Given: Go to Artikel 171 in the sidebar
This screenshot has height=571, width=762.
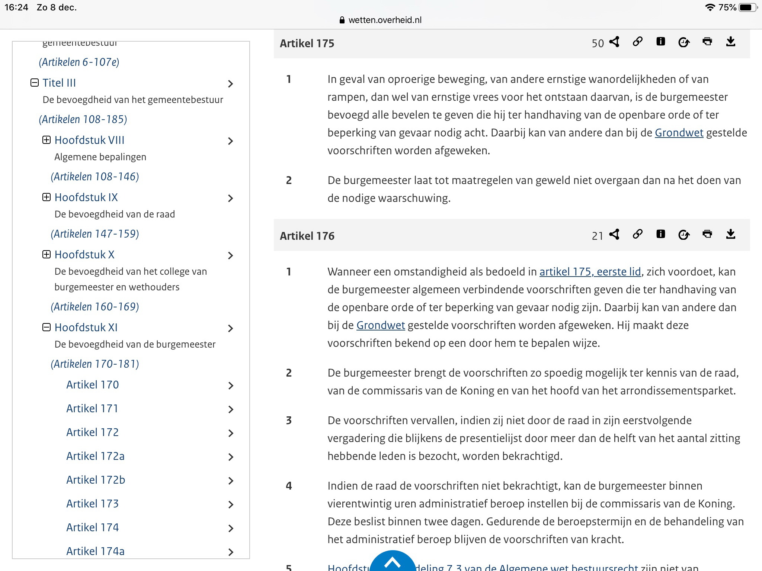Looking at the screenshot, I should click(92, 408).
